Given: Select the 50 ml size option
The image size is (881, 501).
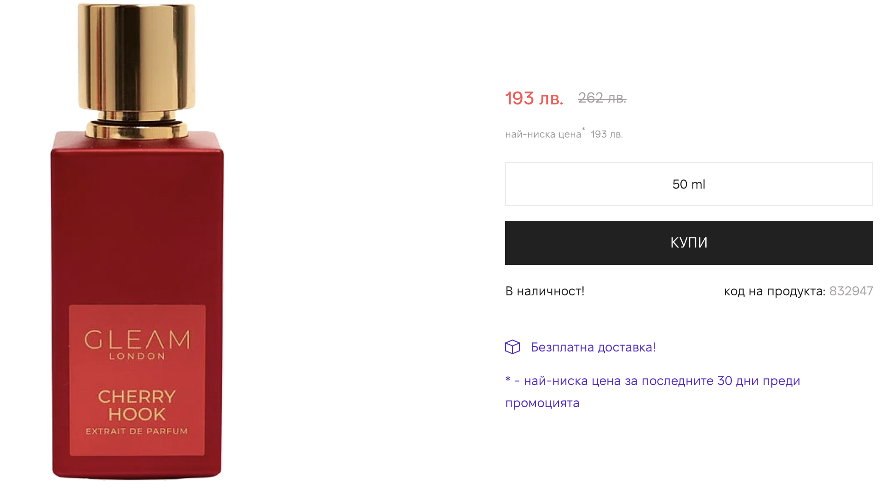Looking at the screenshot, I should click(x=688, y=184).
